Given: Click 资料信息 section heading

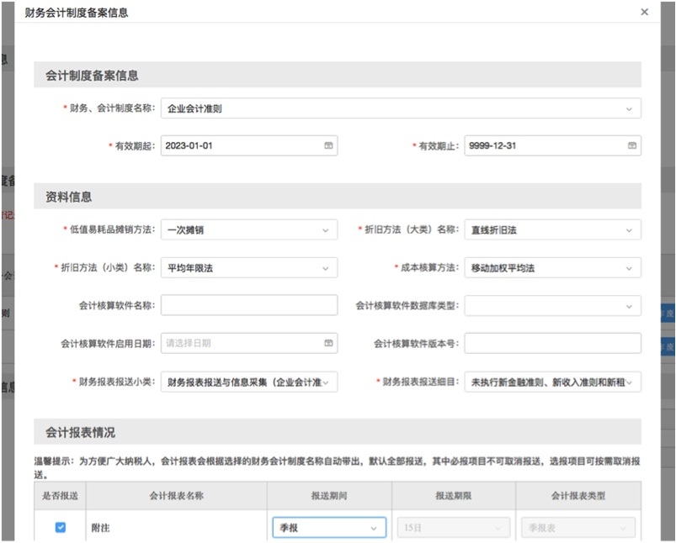Looking at the screenshot, I should pyautogui.click(x=68, y=197).
